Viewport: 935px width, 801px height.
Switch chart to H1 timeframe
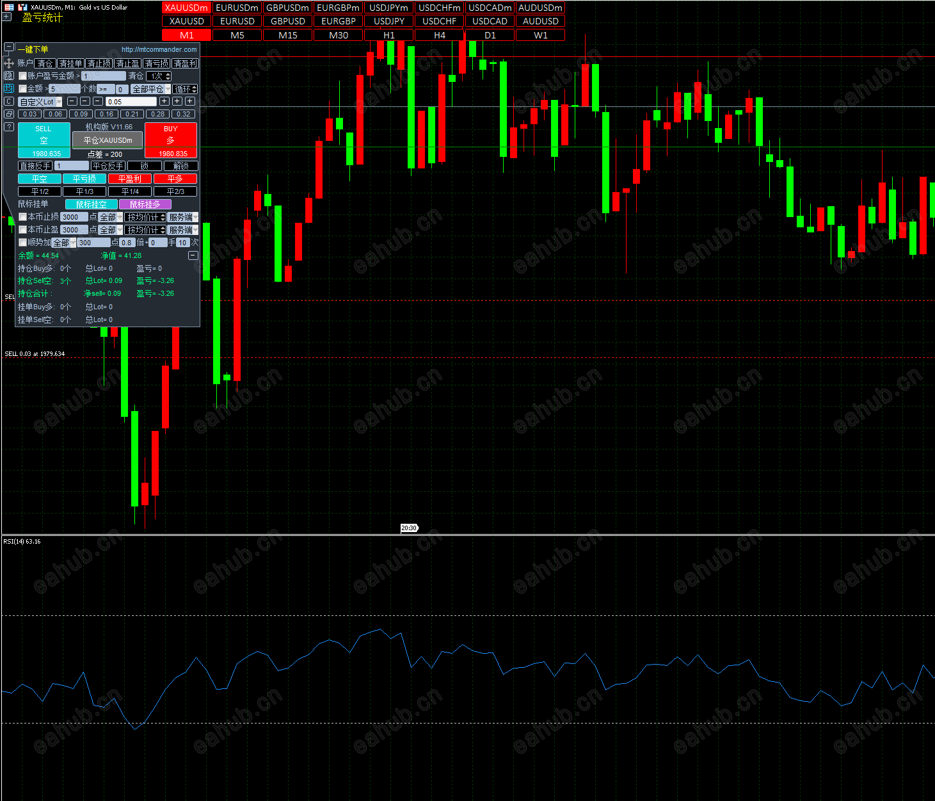[x=389, y=35]
